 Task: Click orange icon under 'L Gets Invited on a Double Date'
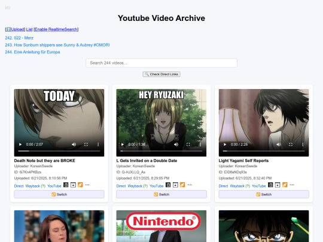point(182,185)
